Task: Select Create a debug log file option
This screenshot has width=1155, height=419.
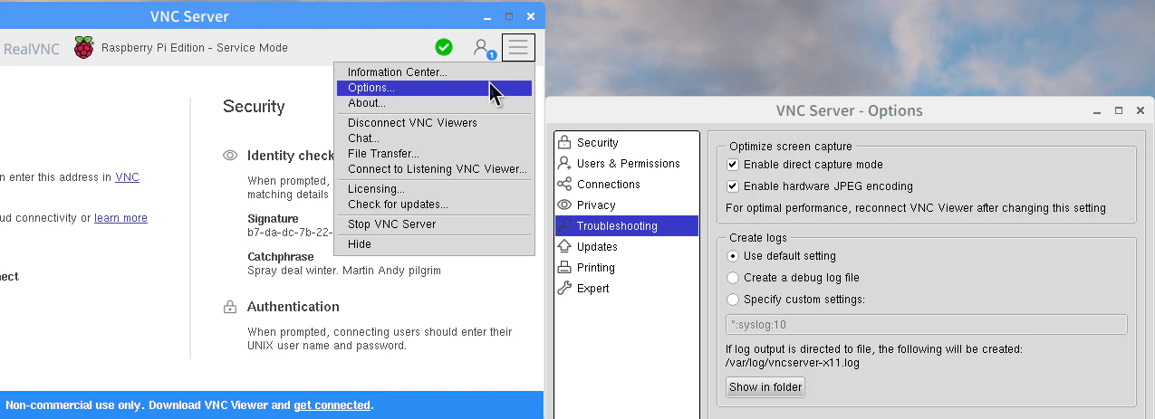Action: click(x=733, y=278)
